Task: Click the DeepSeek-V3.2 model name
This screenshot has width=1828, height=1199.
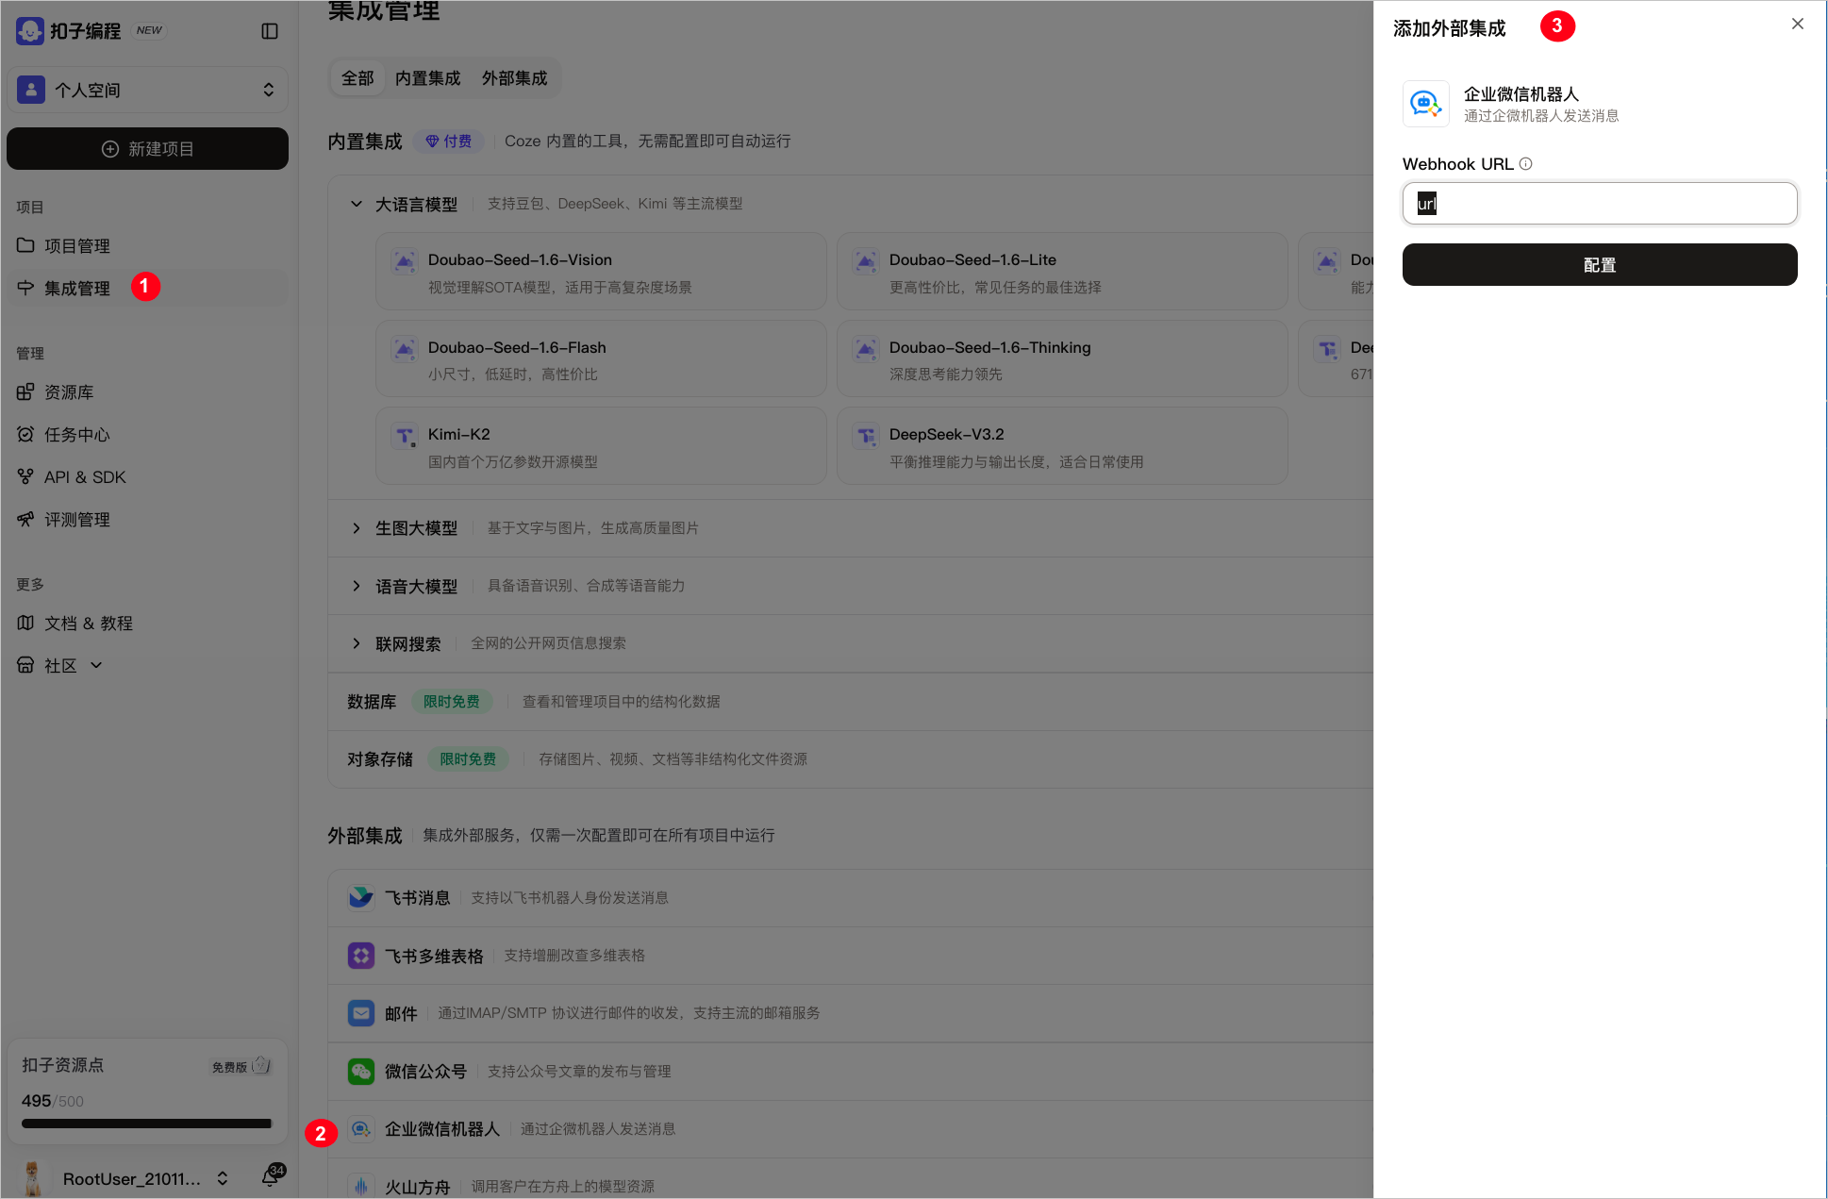Action: (x=946, y=434)
